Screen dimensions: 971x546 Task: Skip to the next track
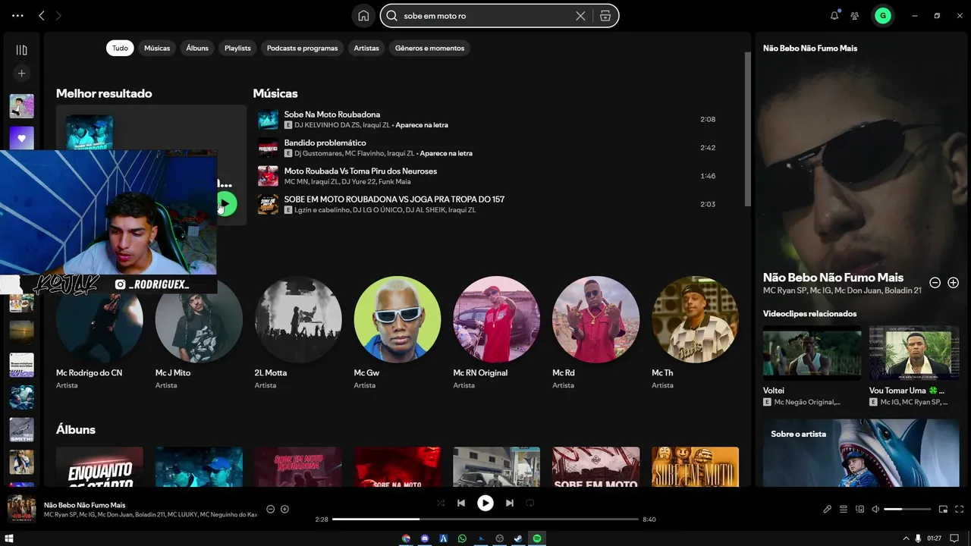click(510, 503)
